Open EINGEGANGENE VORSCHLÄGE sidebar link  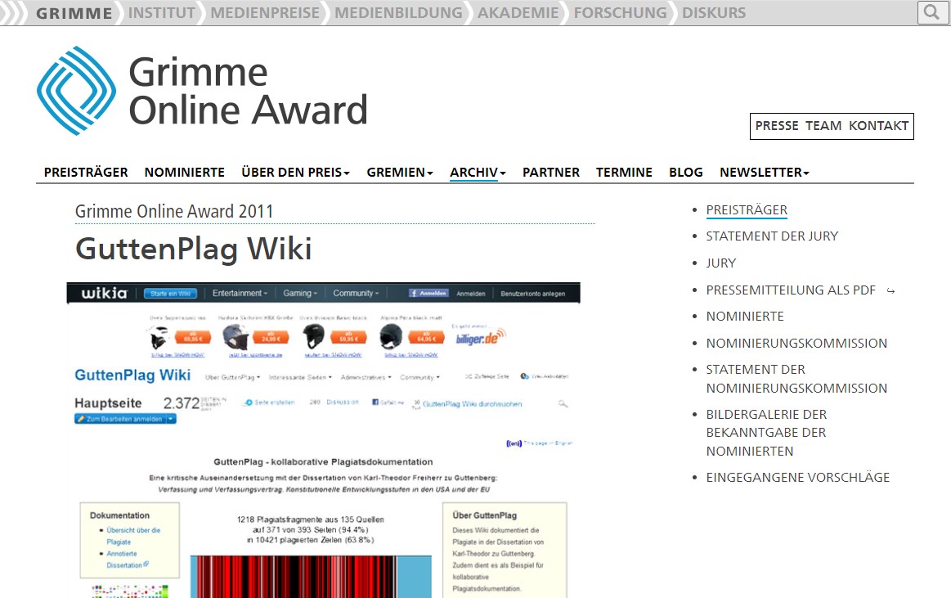coord(797,477)
